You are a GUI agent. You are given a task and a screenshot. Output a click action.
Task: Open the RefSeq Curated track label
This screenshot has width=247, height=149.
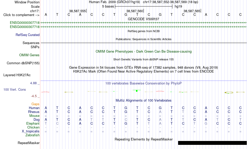[x=27, y=35]
